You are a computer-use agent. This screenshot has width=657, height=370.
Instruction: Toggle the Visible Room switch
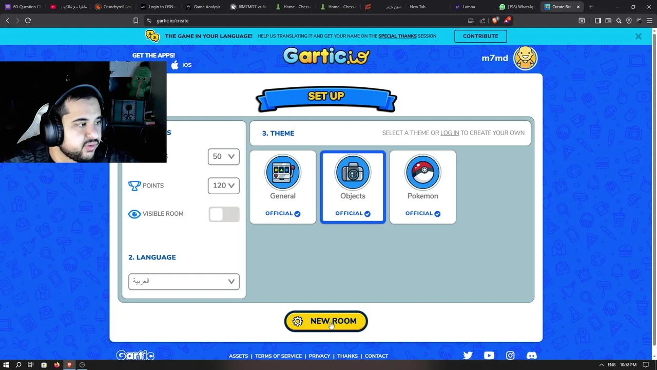point(224,214)
